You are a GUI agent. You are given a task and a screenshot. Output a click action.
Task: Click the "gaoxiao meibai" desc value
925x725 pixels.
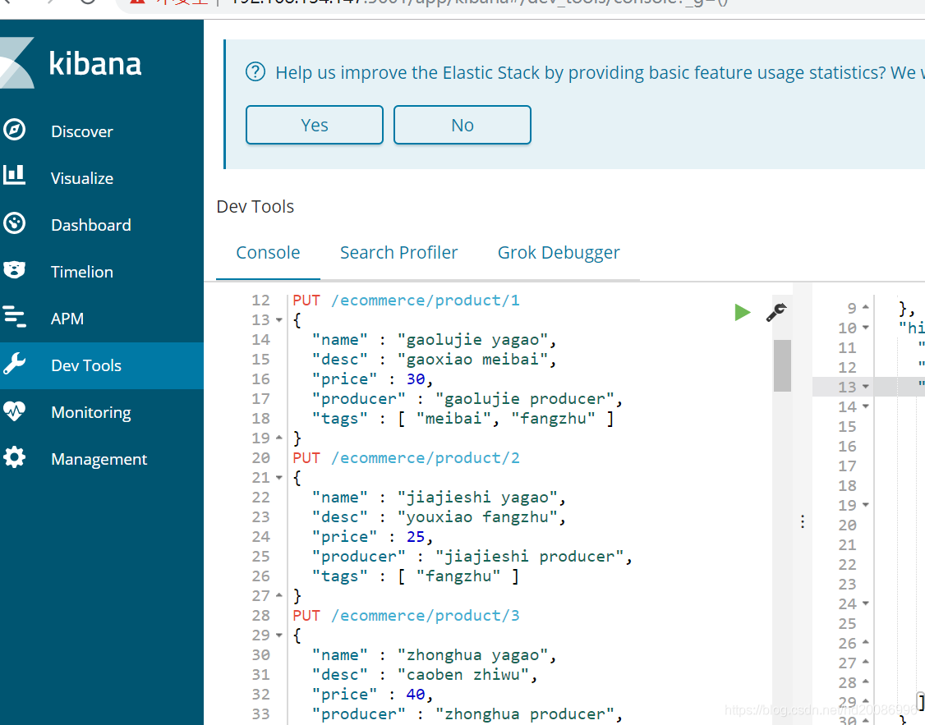click(472, 360)
